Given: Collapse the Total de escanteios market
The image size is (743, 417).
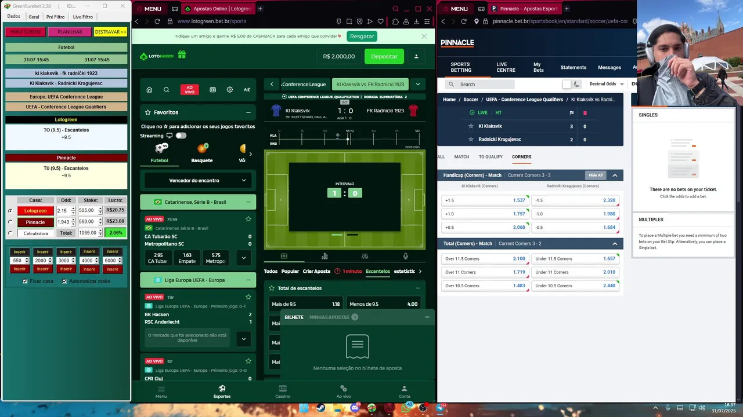Looking at the screenshot, I should coord(418,288).
